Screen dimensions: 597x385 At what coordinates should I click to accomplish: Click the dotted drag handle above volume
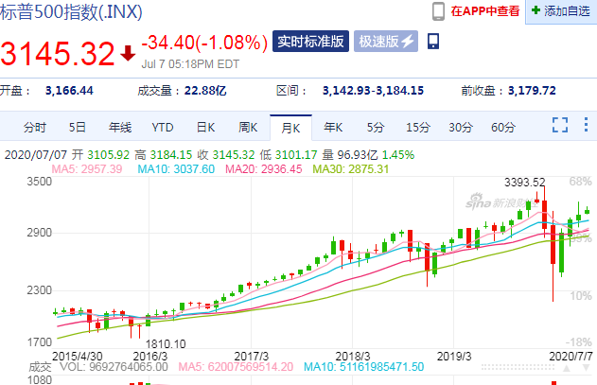[x=518, y=367]
